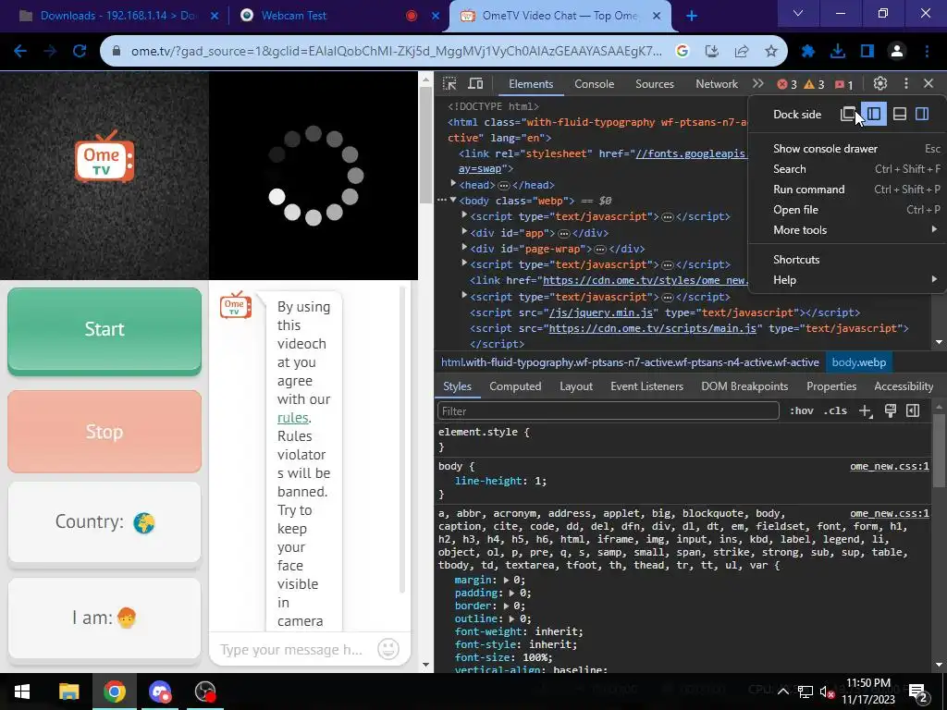Image resolution: width=947 pixels, height=710 pixels.
Task: Choose Search in DevTools menu
Action: 847,169
